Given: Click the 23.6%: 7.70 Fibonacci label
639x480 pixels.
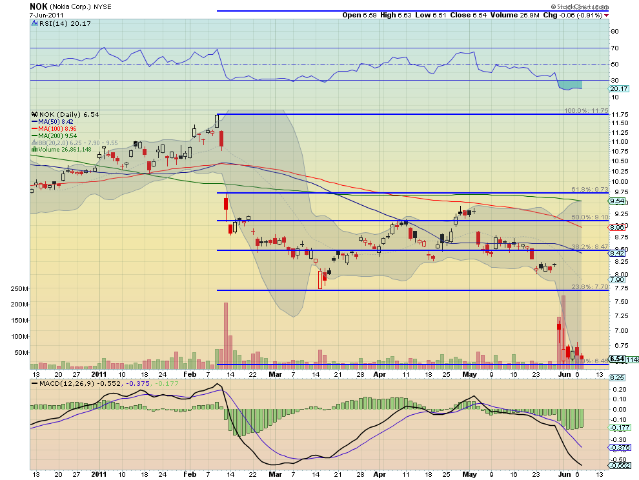Looking at the screenshot, I should pos(589,287).
